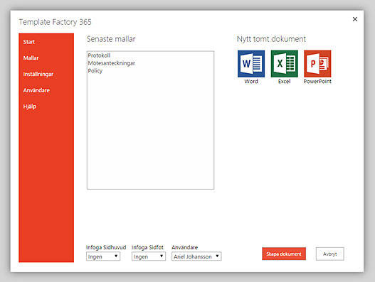The height and width of the screenshot is (282, 375).
Task: Go to Inställningar in the sidebar
Action: pyautogui.click(x=38, y=75)
